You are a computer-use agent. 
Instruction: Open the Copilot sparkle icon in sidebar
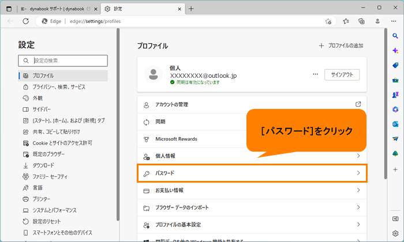click(x=395, y=50)
